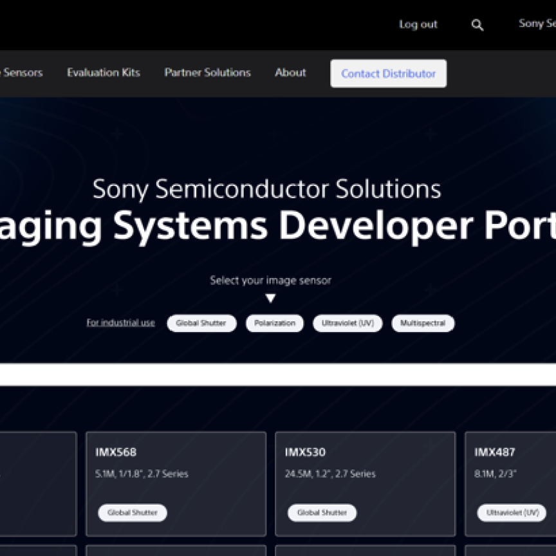Click Global Shutter tag on IMX530 card
The width and height of the screenshot is (556, 556).
pyautogui.click(x=322, y=513)
